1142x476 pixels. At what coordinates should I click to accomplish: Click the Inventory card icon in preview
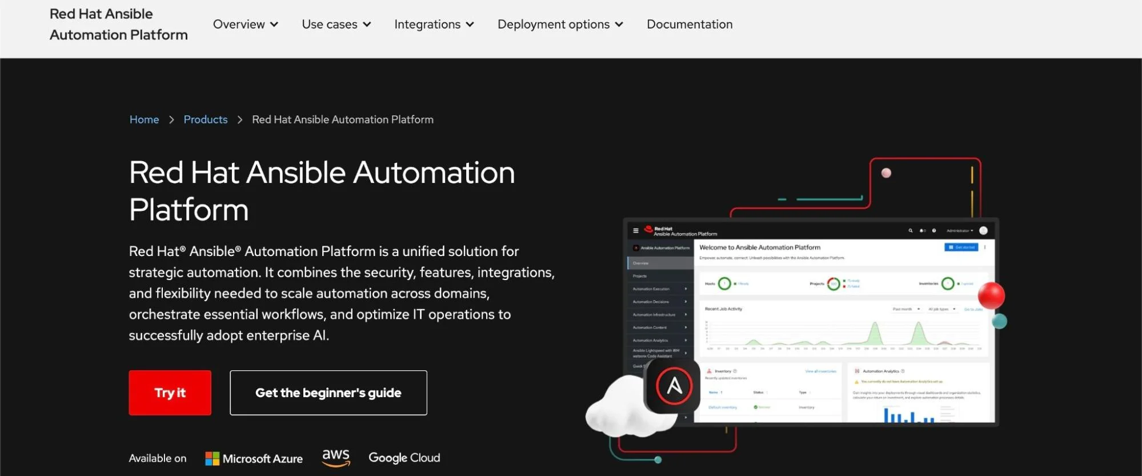click(x=710, y=371)
